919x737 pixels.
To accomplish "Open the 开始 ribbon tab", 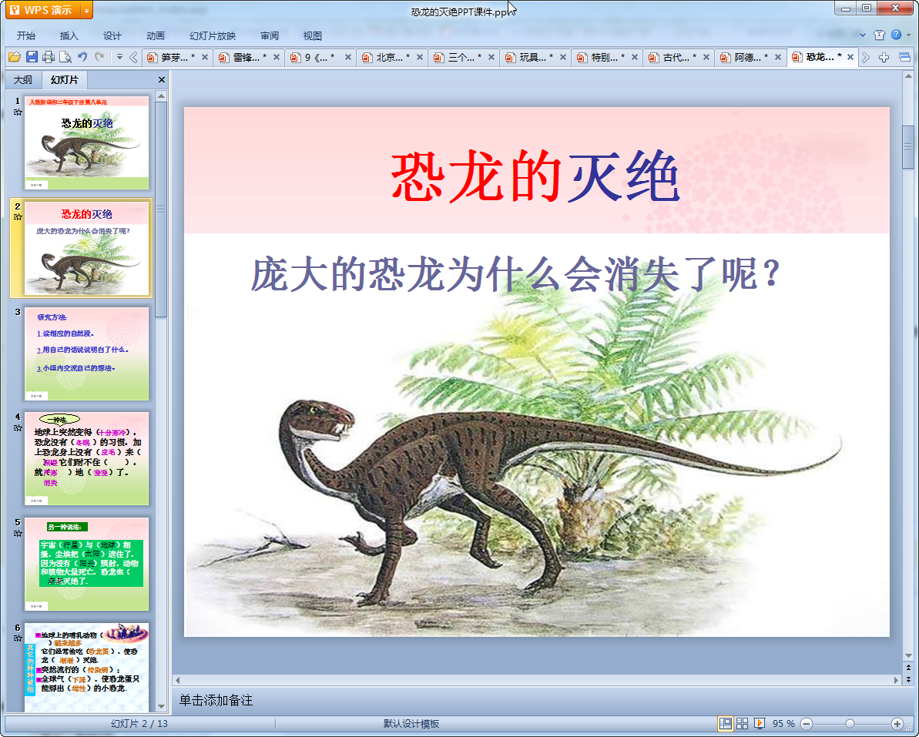I will pos(26,35).
